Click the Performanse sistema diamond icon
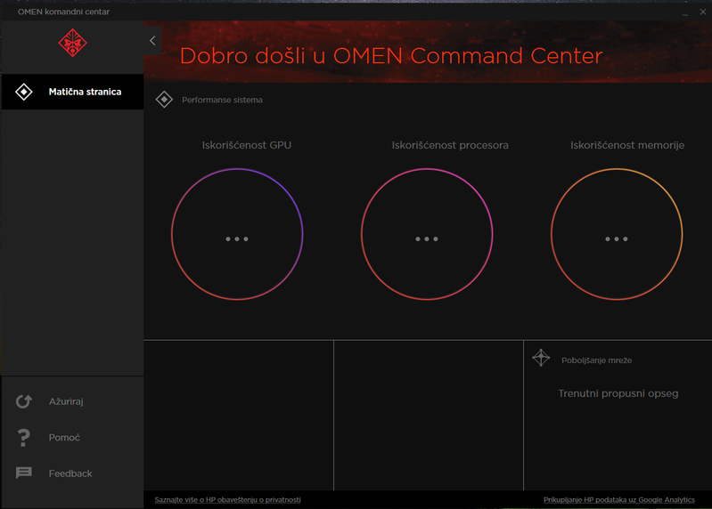The width and height of the screenshot is (712, 509). [x=164, y=100]
